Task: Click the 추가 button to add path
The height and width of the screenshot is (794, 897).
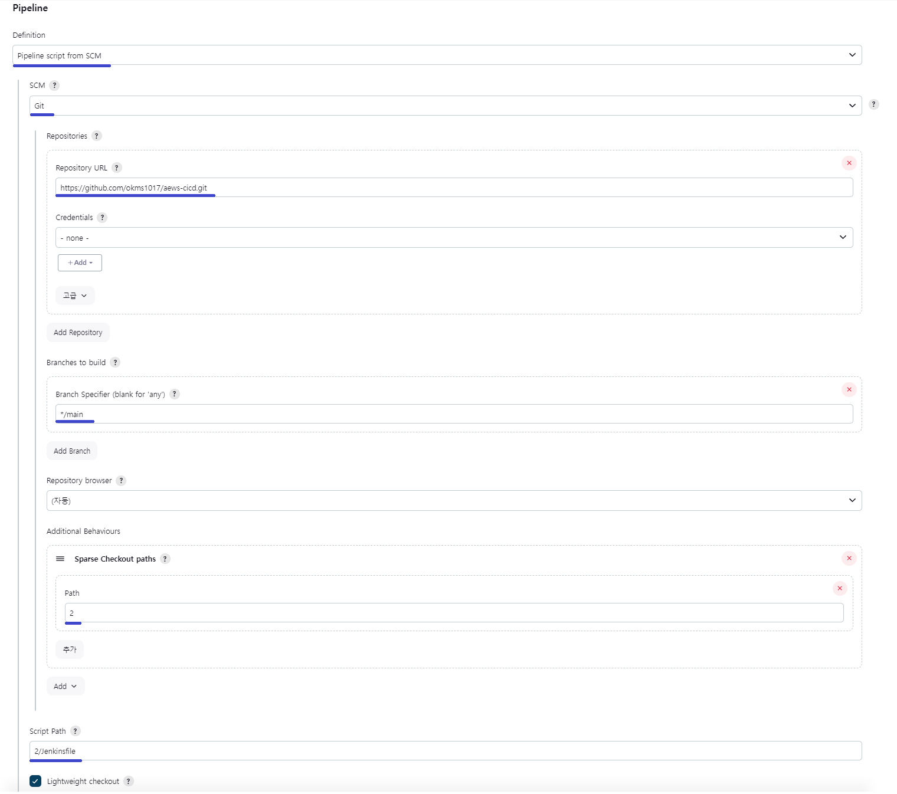Action: 70,650
